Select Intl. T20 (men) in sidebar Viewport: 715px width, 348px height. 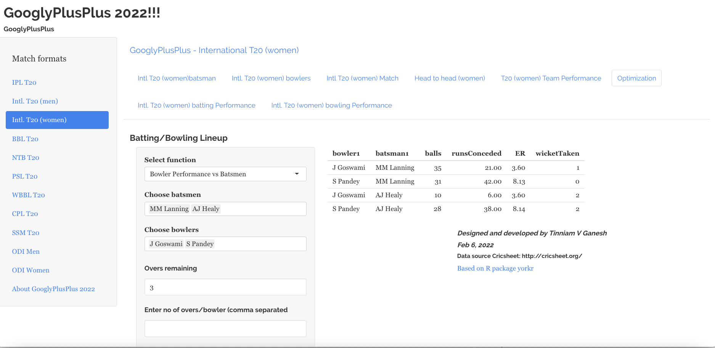tap(35, 101)
